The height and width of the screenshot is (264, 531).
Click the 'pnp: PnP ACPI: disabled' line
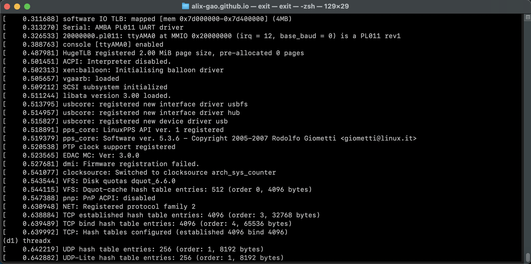pyautogui.click(x=79, y=198)
